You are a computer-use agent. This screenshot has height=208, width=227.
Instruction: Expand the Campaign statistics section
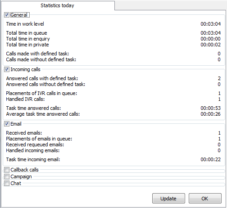click(7, 176)
